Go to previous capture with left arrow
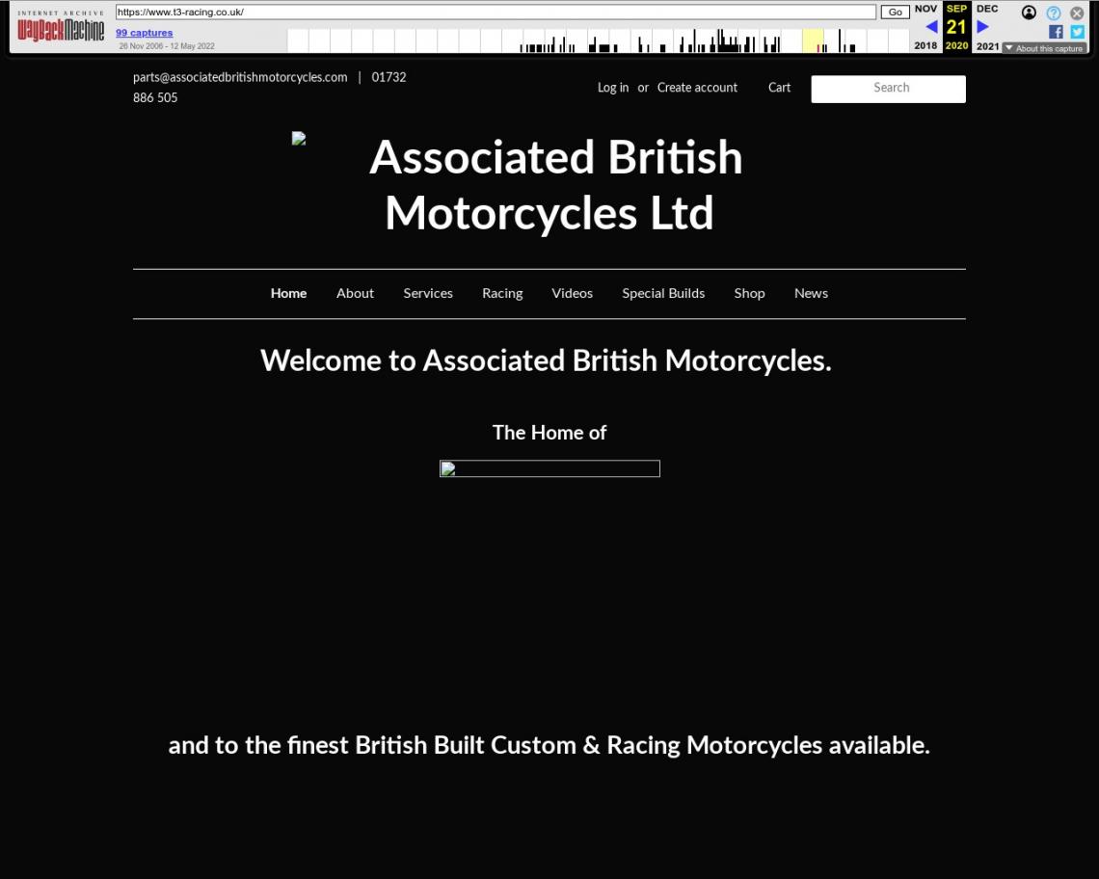 pos(930,27)
